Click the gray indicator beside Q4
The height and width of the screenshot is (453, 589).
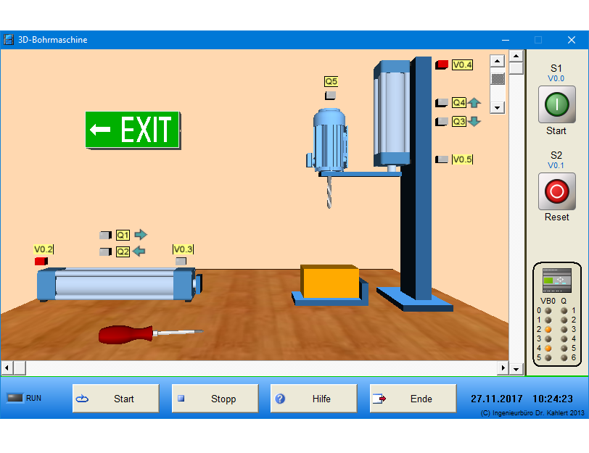click(x=442, y=102)
